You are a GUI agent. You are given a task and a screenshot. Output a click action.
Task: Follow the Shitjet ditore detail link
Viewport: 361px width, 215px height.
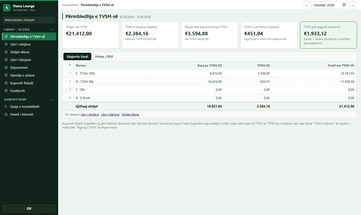pos(130,114)
